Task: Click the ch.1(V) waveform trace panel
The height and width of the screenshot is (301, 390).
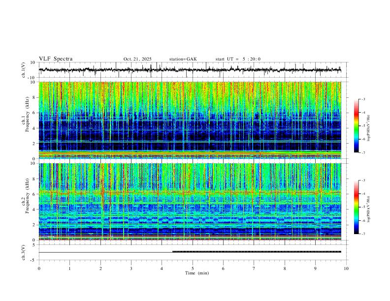Action: tap(193, 70)
